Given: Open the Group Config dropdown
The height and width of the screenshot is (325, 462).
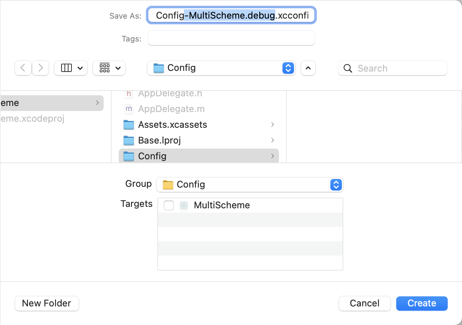Looking at the screenshot, I should [x=250, y=185].
